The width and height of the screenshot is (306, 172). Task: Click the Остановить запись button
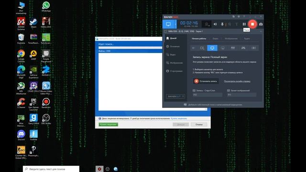[206, 81]
